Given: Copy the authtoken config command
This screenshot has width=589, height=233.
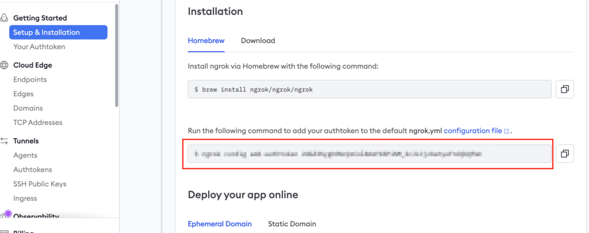Looking at the screenshot, I should coord(565,154).
